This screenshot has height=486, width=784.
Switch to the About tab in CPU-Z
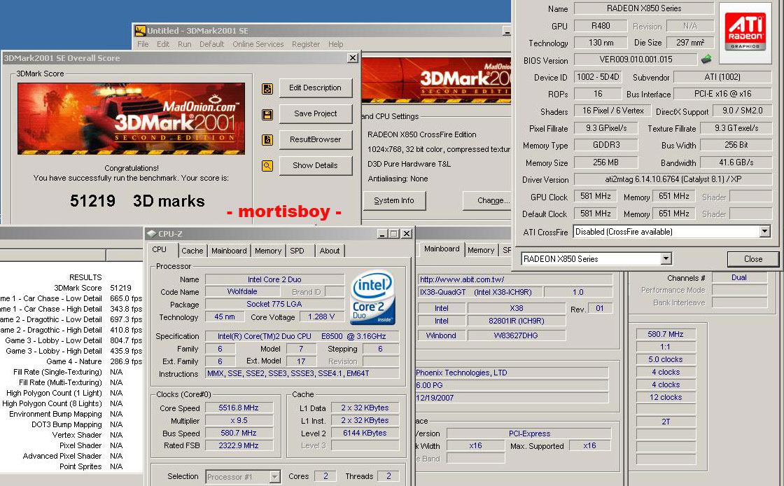(330, 251)
